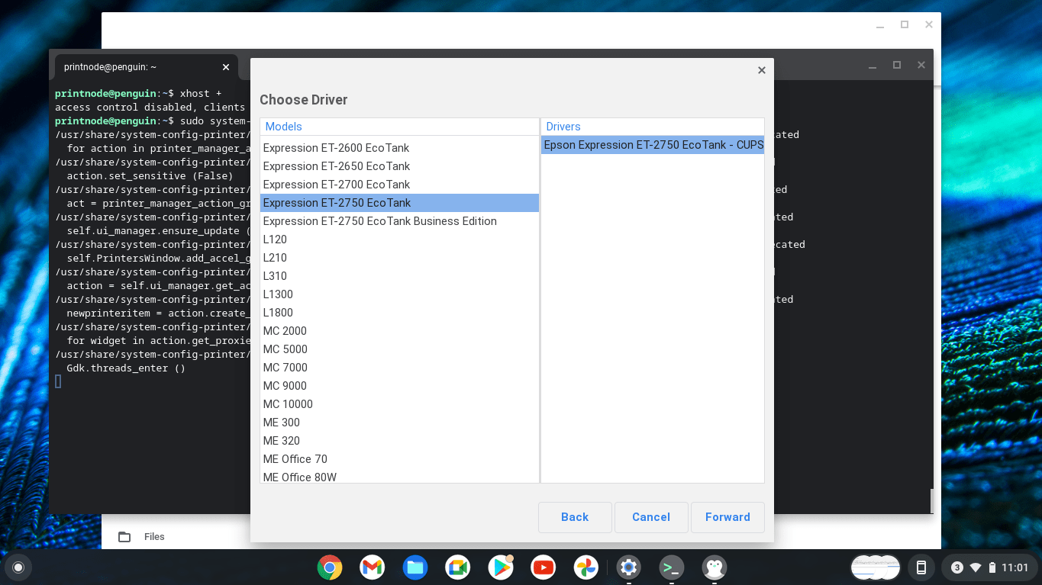Open the Files app shelf icon
1042x585 pixels.
415,567
